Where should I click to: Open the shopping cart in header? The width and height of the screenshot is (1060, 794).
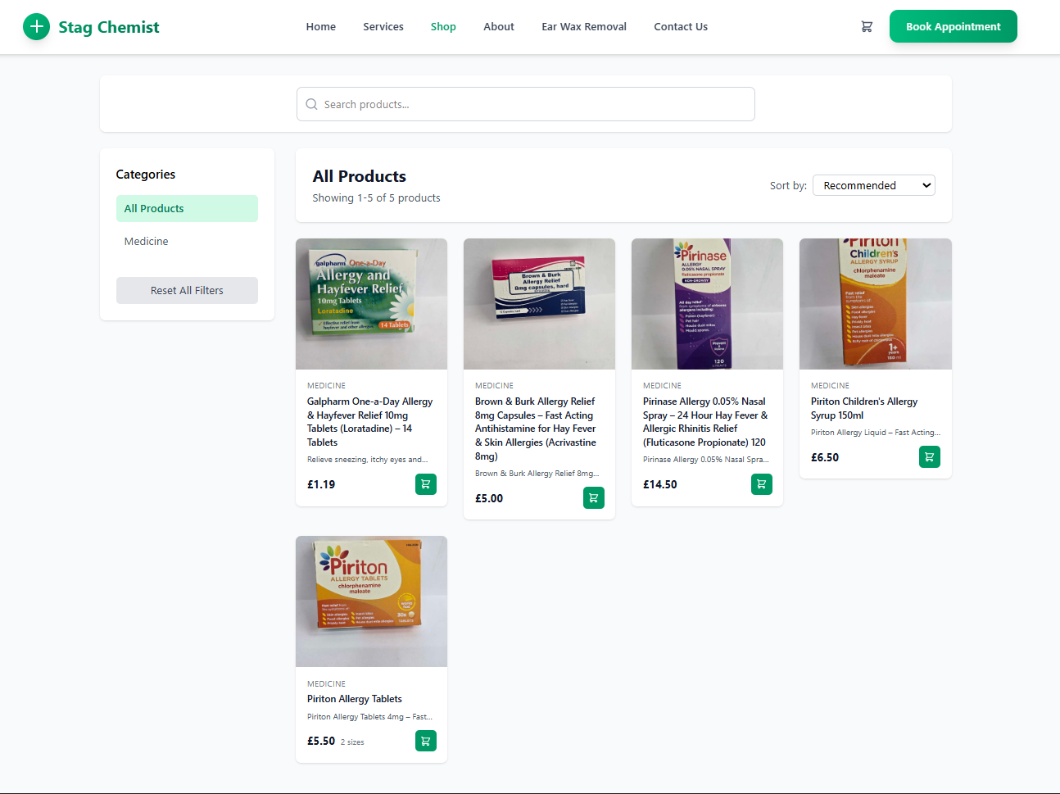pyautogui.click(x=867, y=26)
